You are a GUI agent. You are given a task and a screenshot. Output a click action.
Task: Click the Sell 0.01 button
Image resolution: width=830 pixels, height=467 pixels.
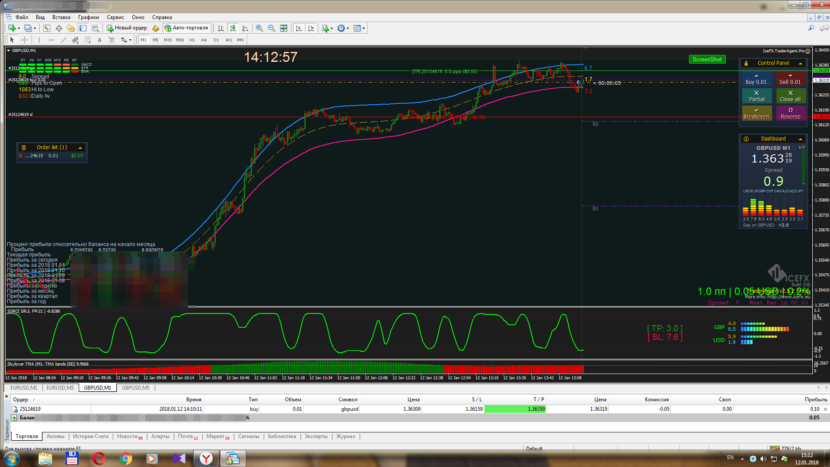tap(790, 79)
